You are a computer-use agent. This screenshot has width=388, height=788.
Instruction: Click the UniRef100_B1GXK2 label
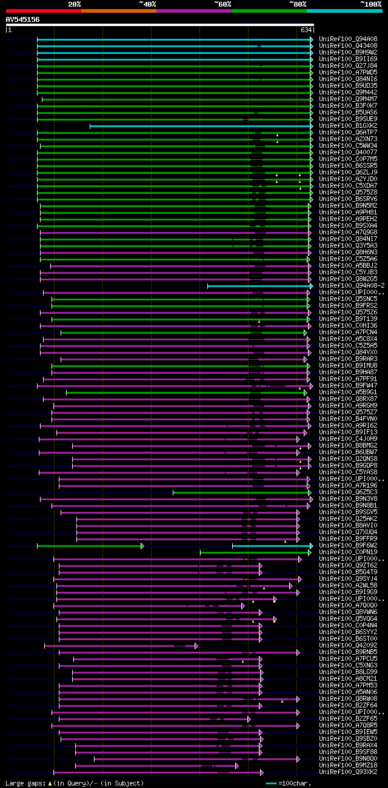pyautogui.click(x=348, y=125)
